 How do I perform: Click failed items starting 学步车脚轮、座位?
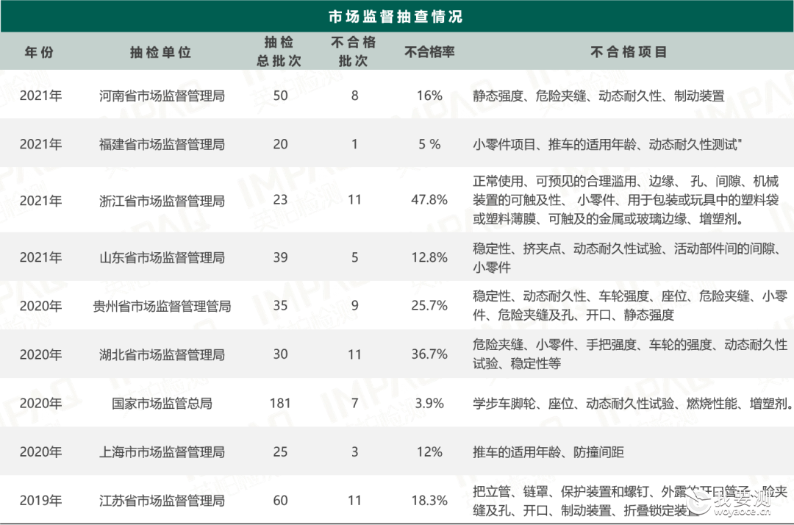click(632, 403)
